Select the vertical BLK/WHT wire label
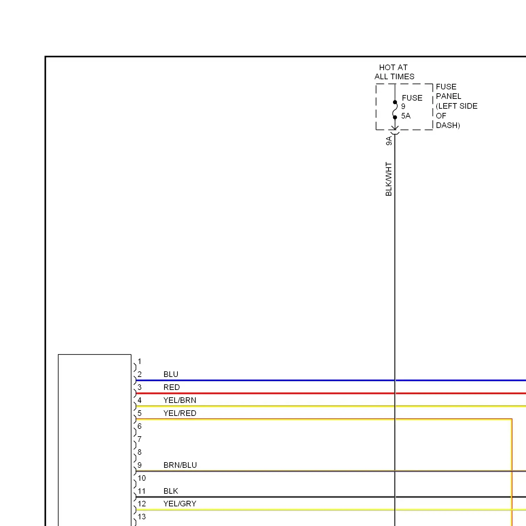526x526 pixels. (389, 179)
